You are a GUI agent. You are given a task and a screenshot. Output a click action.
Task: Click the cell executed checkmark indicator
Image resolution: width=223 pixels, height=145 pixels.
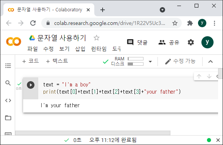(x=19, y=84)
